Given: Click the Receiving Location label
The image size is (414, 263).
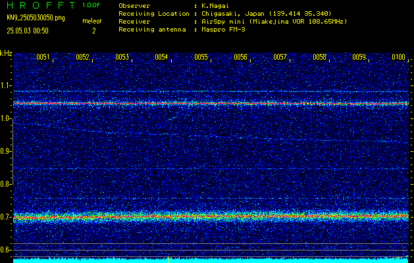Looking at the screenshot, I should (154, 13).
